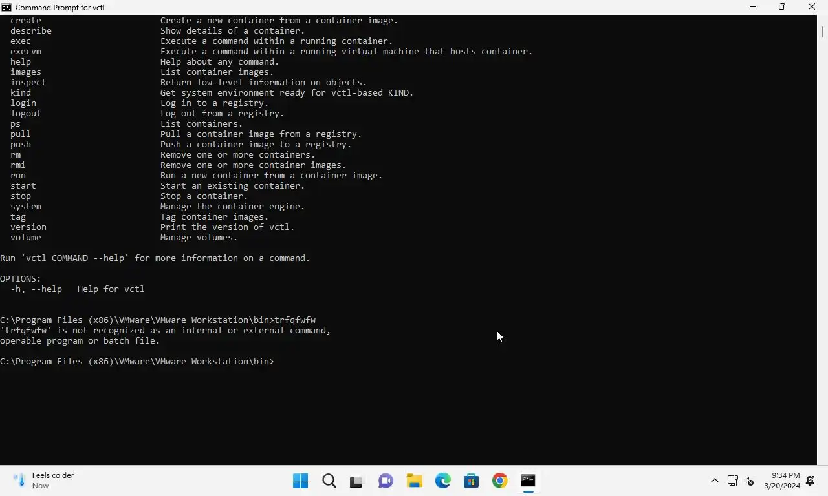Click the 'stop' command text
The height and width of the screenshot is (496, 828).
pyautogui.click(x=21, y=196)
